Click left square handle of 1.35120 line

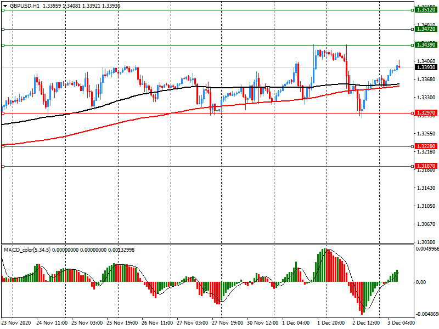[x=3, y=10]
